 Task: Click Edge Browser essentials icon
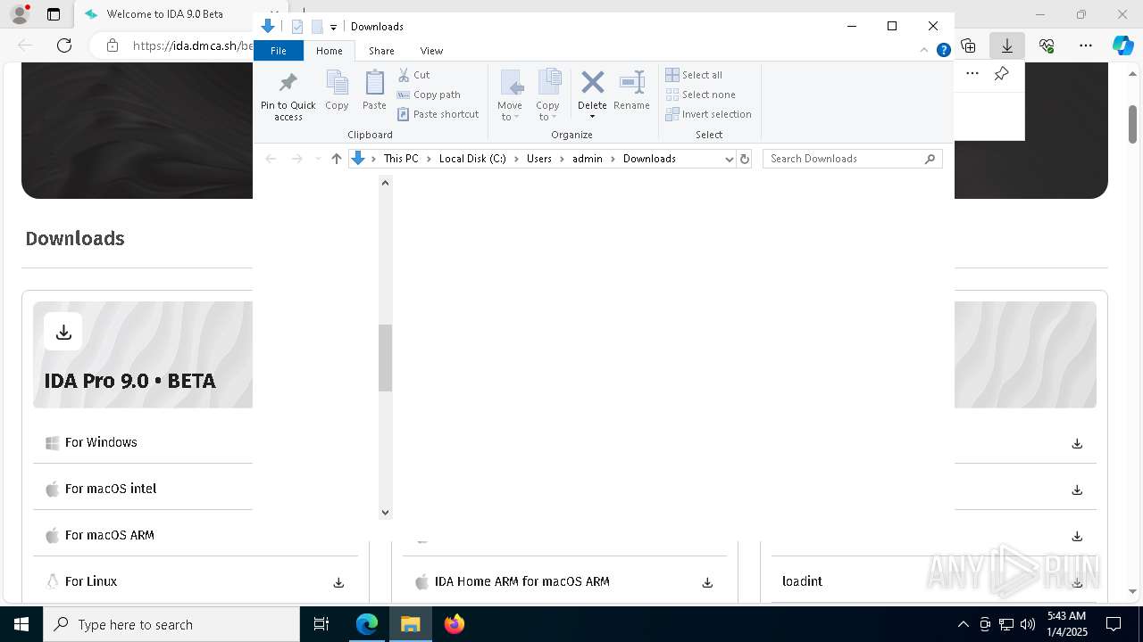click(1047, 45)
